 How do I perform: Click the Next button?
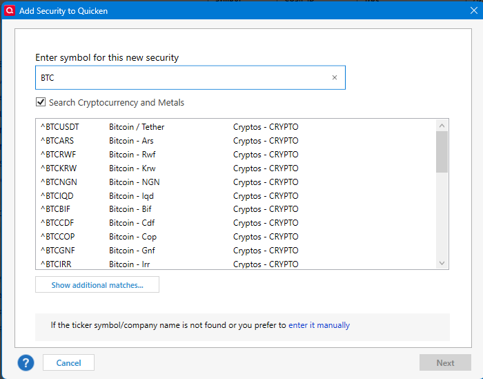[x=445, y=362]
